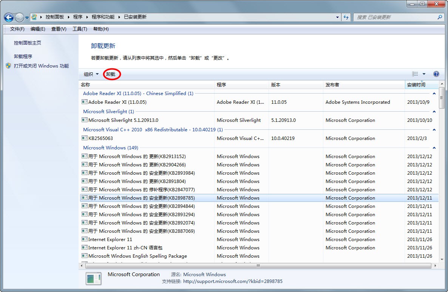This screenshot has width=448, height=292.
Task: Click the Back navigation arrow button
Action: [x=9, y=17]
